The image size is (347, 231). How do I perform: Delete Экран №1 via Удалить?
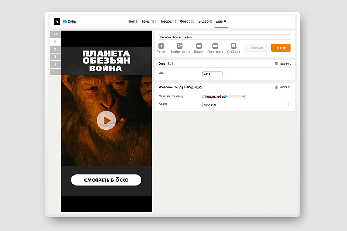pyautogui.click(x=283, y=64)
